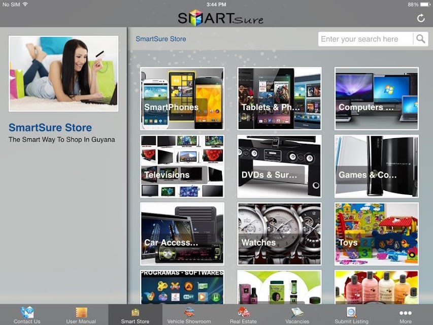Open the bath lotion bottles tile
Screen dimensions: 433x325
(377, 287)
